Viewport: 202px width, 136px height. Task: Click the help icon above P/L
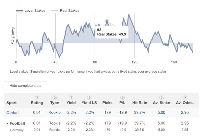122,98
